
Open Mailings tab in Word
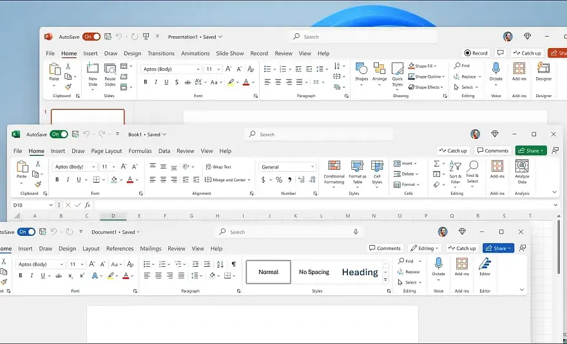[x=150, y=248]
